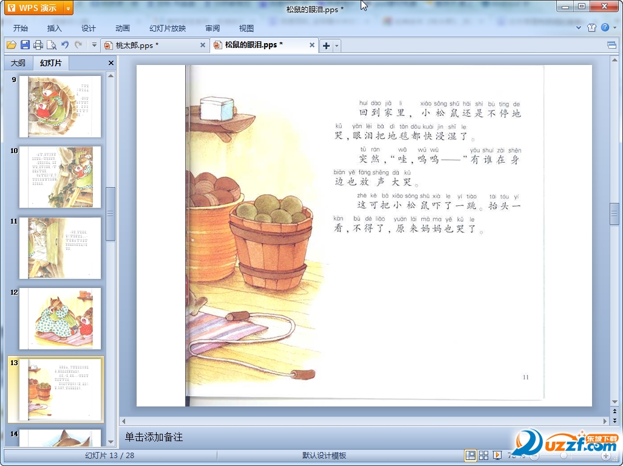Click the Print icon in the toolbar
623x466 pixels.
[38, 45]
